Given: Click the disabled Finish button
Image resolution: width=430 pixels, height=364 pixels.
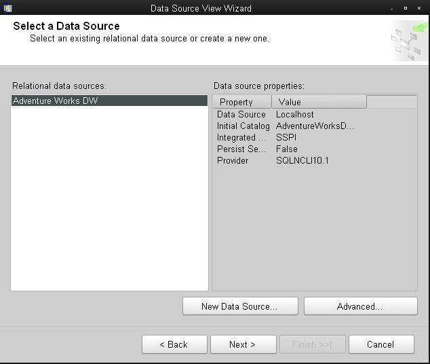Looking at the screenshot, I should click(313, 344).
